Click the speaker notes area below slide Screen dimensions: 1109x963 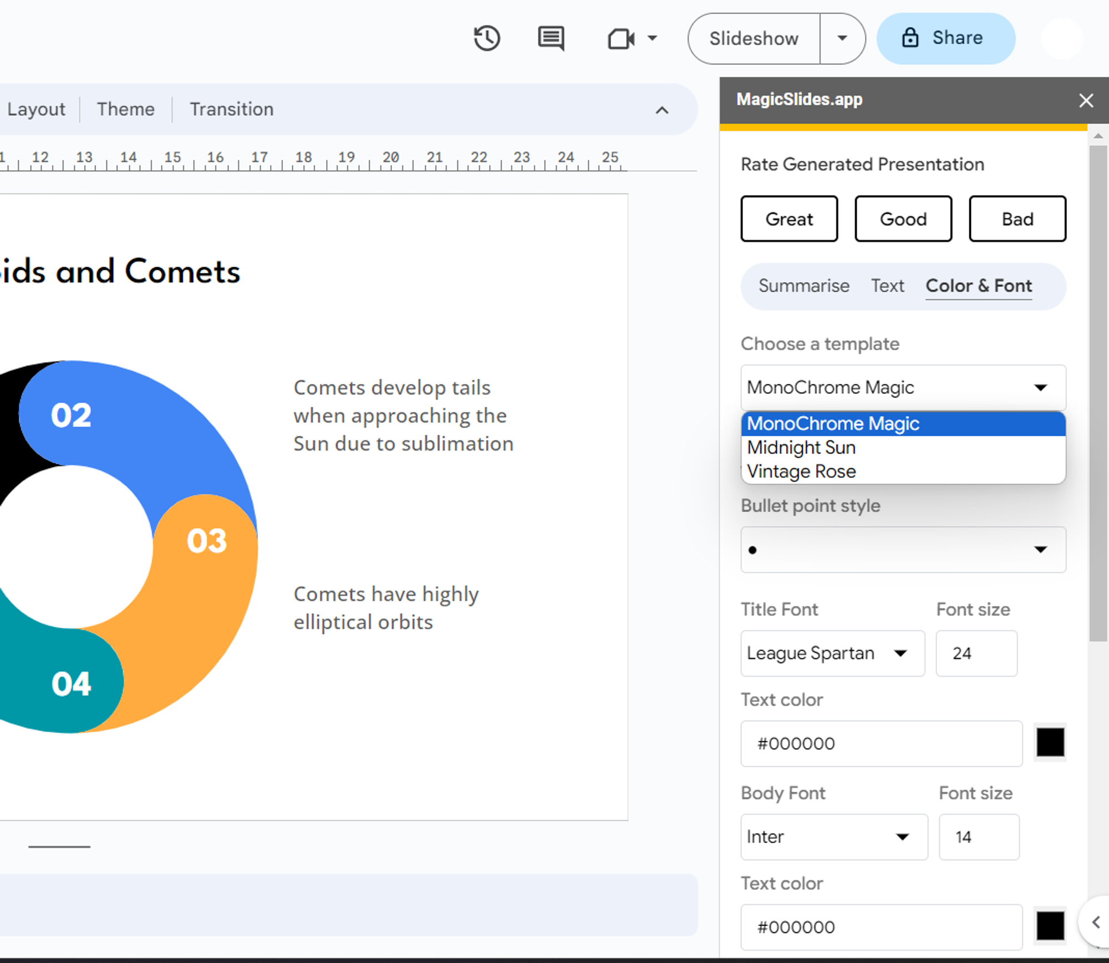(348, 905)
